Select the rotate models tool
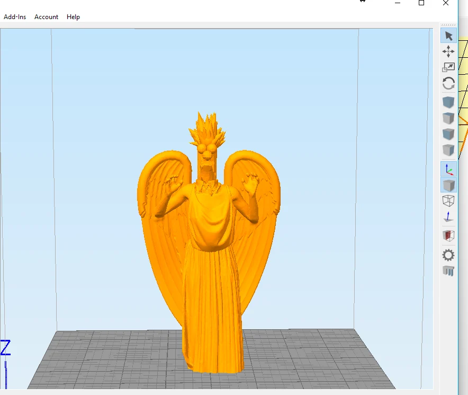The image size is (468, 395). click(x=448, y=83)
